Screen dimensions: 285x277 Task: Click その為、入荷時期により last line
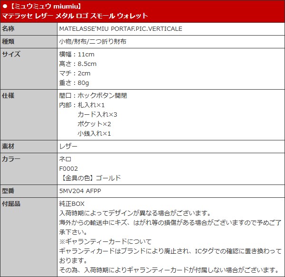169,270
